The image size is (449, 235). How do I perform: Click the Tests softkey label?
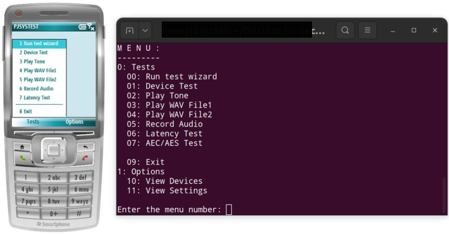(33, 122)
